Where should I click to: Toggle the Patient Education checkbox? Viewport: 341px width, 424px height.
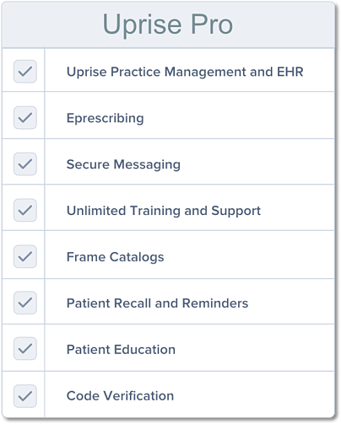click(x=25, y=349)
